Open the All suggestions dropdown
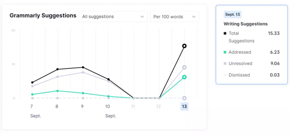Image resolution: width=290 pixels, height=135 pixels. [113, 17]
